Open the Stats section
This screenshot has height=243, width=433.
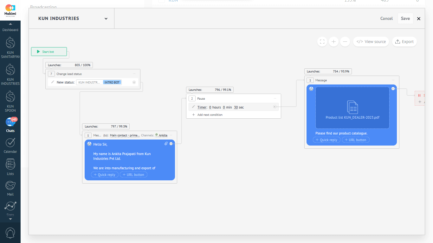10,209
